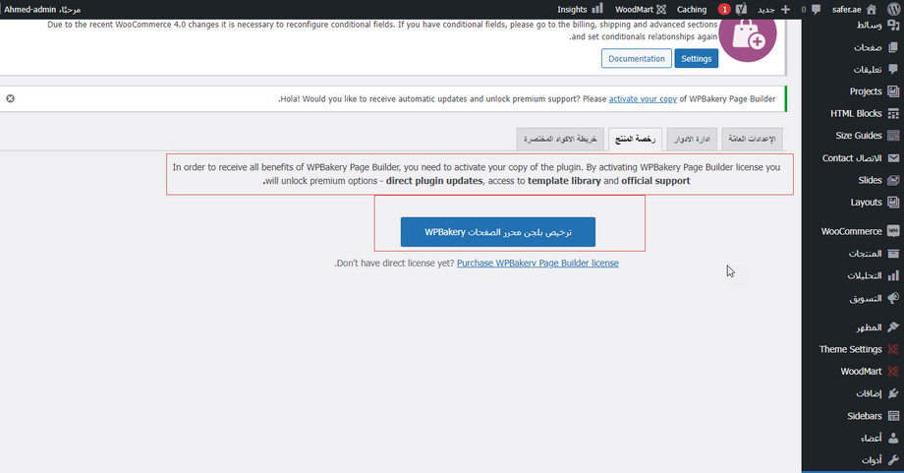Open the Insights admin bar text label
Viewport: 904px width, 473px height.
[572, 9]
